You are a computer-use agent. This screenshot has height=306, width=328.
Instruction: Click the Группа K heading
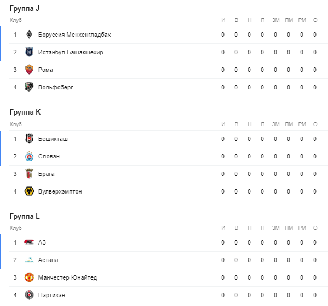(25, 112)
